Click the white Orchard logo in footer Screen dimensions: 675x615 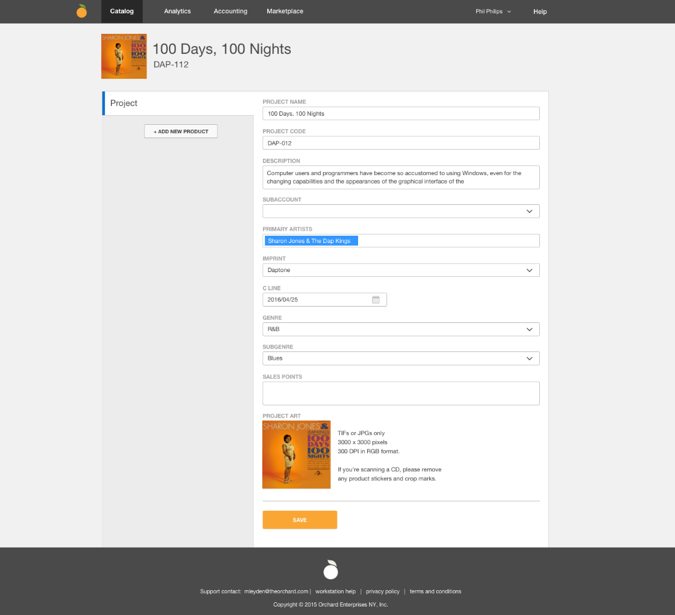331,570
